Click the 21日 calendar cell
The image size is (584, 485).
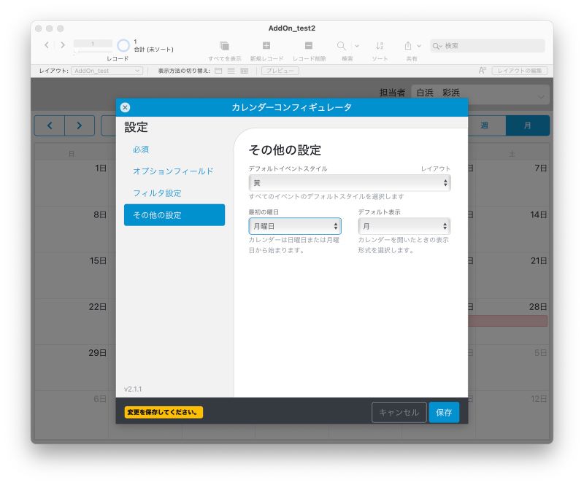(512, 276)
